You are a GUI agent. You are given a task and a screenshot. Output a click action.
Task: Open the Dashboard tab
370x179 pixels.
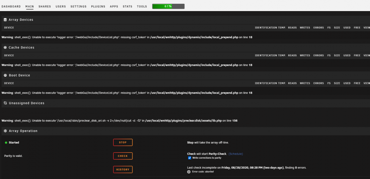[x=11, y=6]
